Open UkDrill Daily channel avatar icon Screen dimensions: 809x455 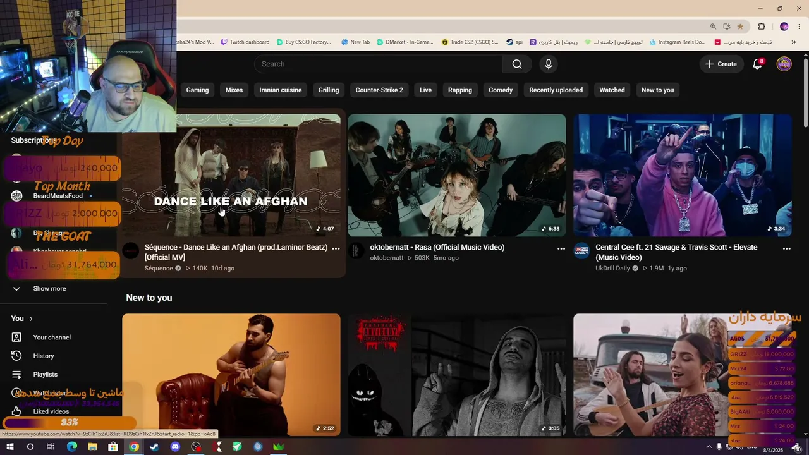point(582,251)
